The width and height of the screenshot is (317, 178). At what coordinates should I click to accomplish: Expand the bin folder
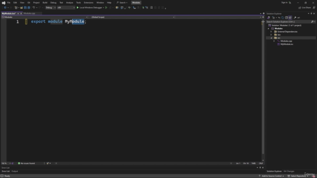271,35
